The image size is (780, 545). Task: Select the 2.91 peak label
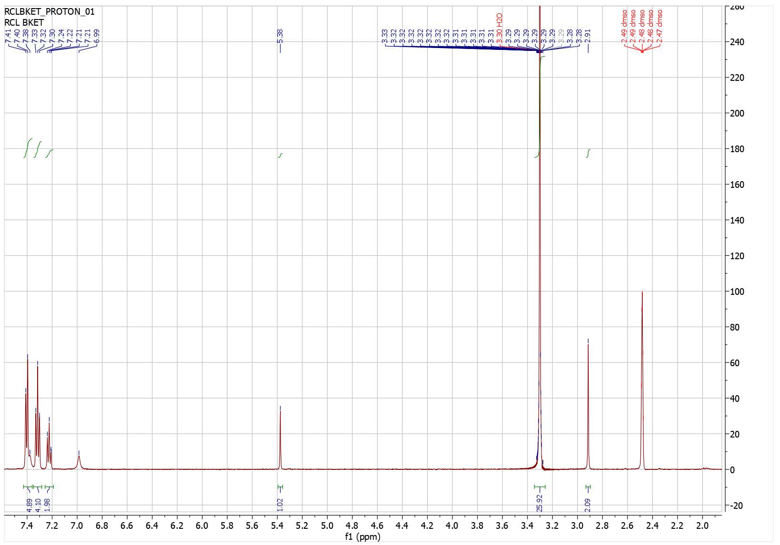point(588,35)
